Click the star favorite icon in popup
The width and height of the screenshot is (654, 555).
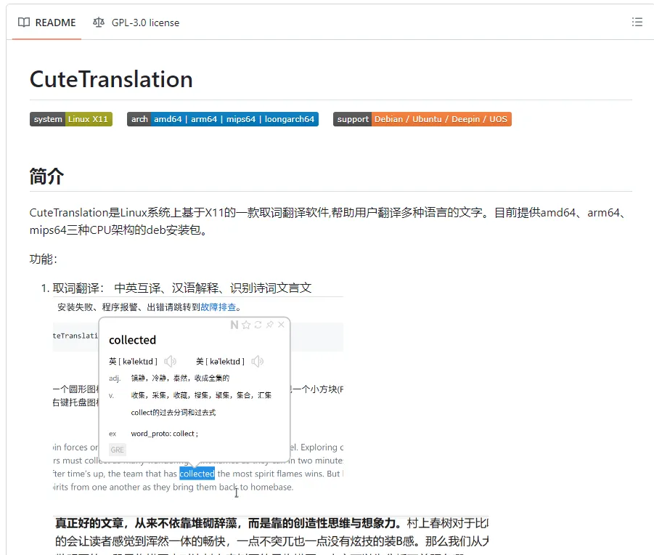tap(246, 325)
